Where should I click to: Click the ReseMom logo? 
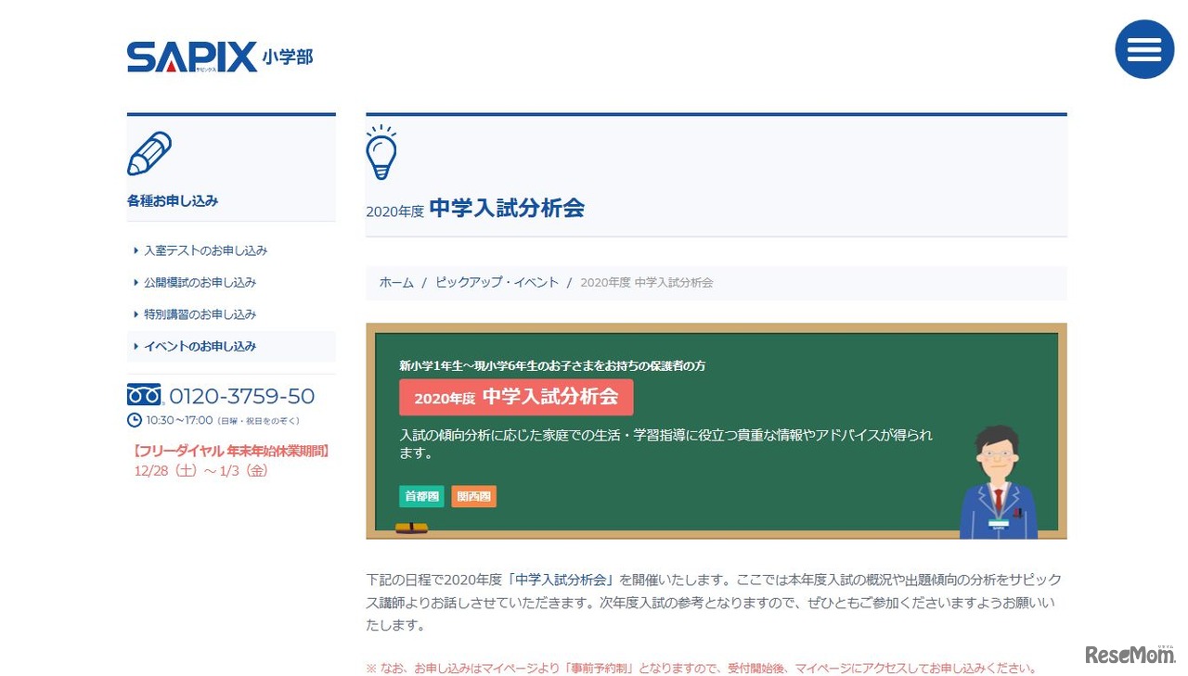point(1130,654)
